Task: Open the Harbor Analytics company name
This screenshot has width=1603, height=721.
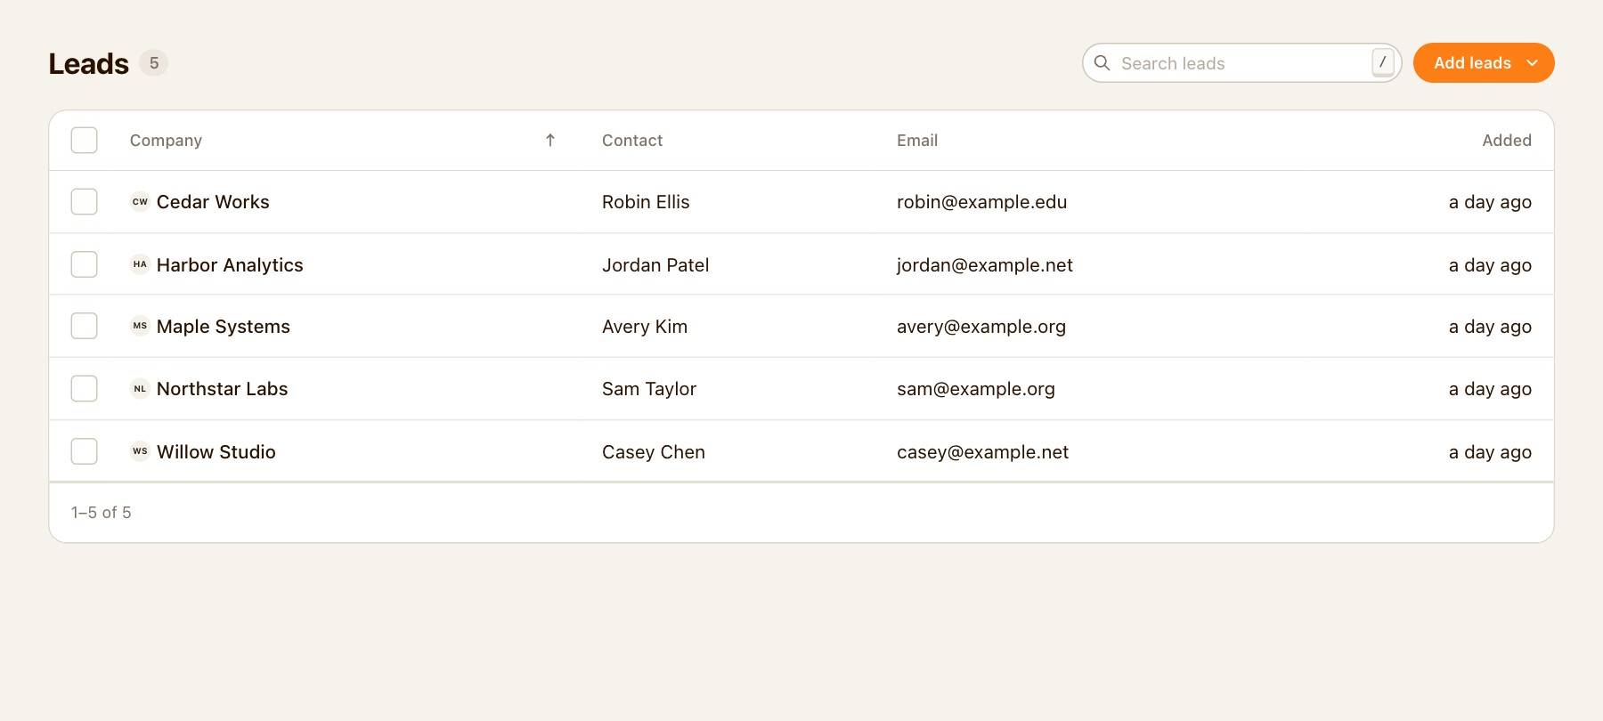Action: click(x=230, y=265)
